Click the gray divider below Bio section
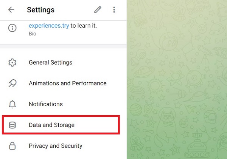This screenshot has height=159, width=227. [63, 46]
